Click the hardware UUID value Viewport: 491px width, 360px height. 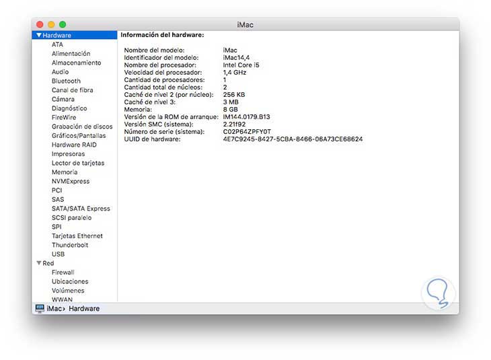click(x=293, y=139)
